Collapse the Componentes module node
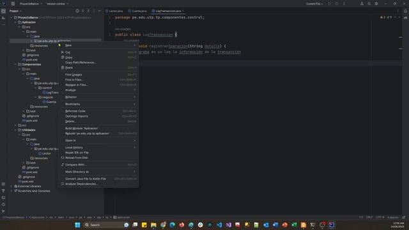Screen dimensions: 409x230 click(x=15, y=65)
